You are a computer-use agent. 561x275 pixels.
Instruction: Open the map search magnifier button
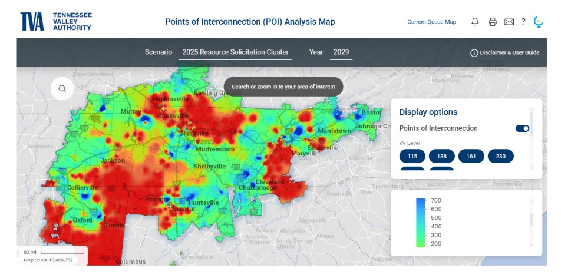click(x=62, y=88)
